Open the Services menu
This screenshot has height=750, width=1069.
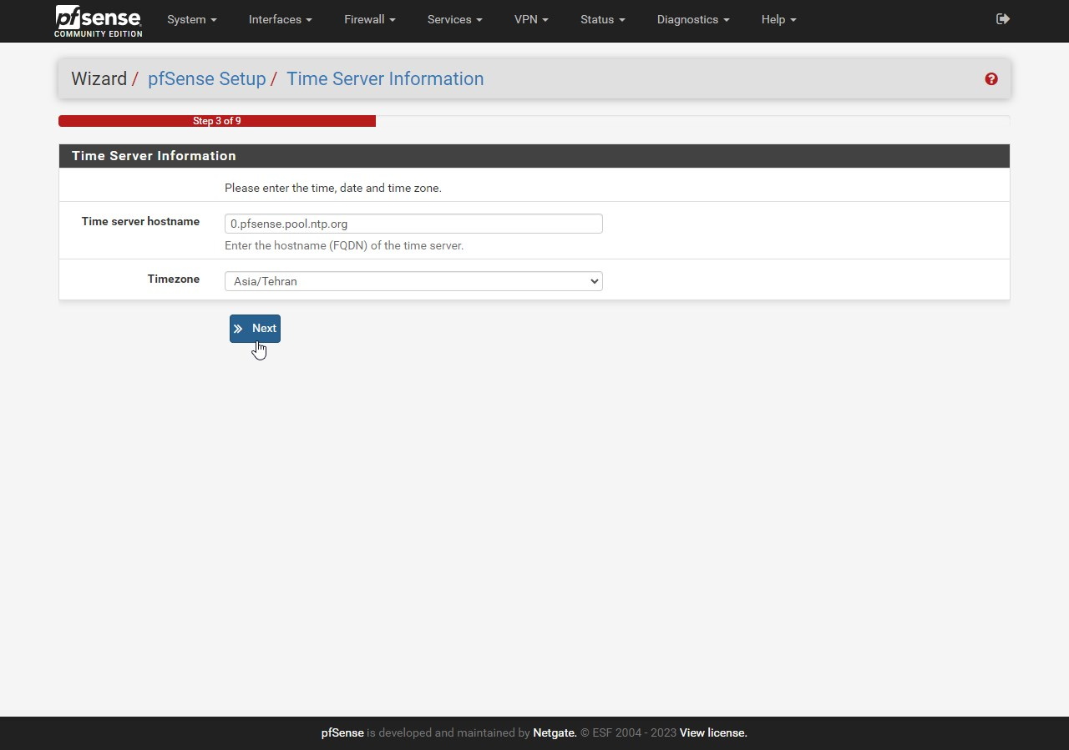tap(454, 19)
